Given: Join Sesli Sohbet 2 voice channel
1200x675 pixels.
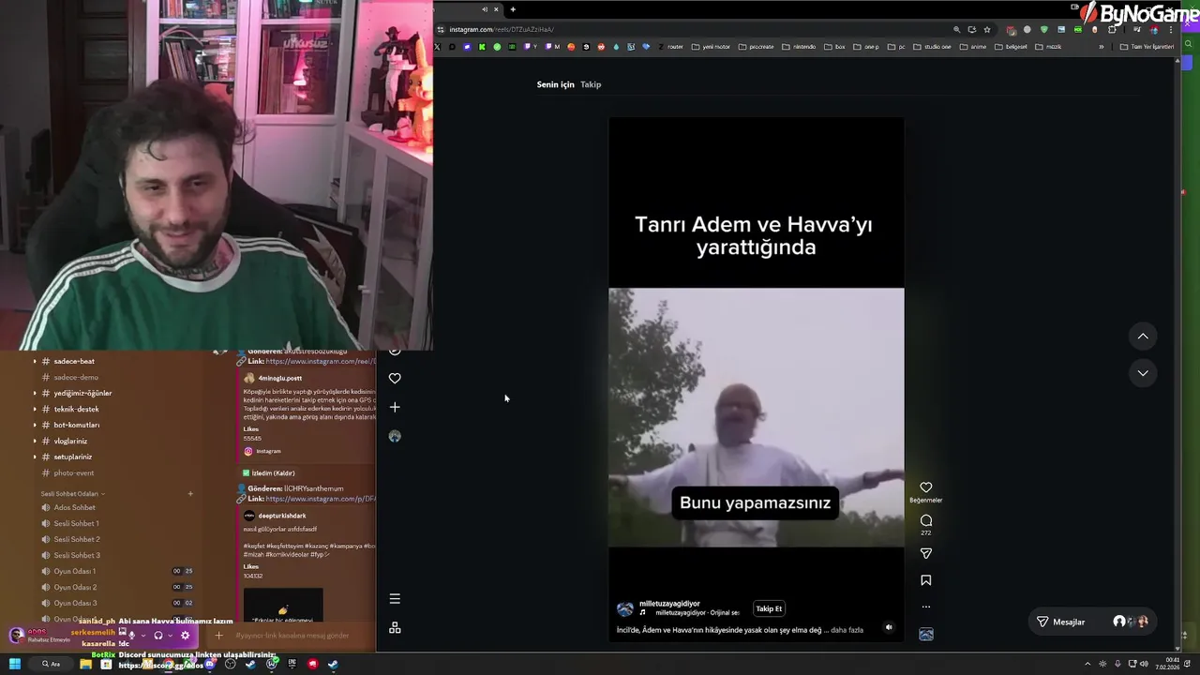Looking at the screenshot, I should [x=76, y=539].
